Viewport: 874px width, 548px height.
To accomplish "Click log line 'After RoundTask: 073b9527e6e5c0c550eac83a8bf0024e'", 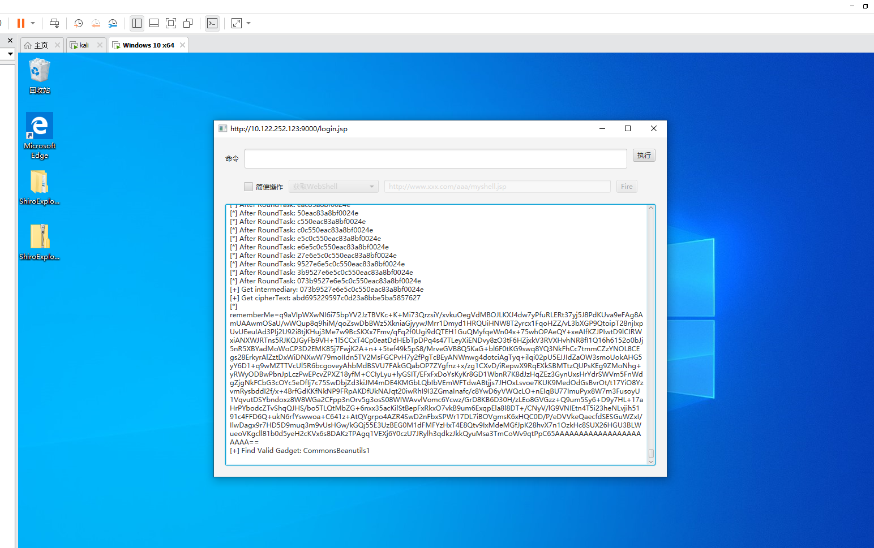I will coord(325,281).
